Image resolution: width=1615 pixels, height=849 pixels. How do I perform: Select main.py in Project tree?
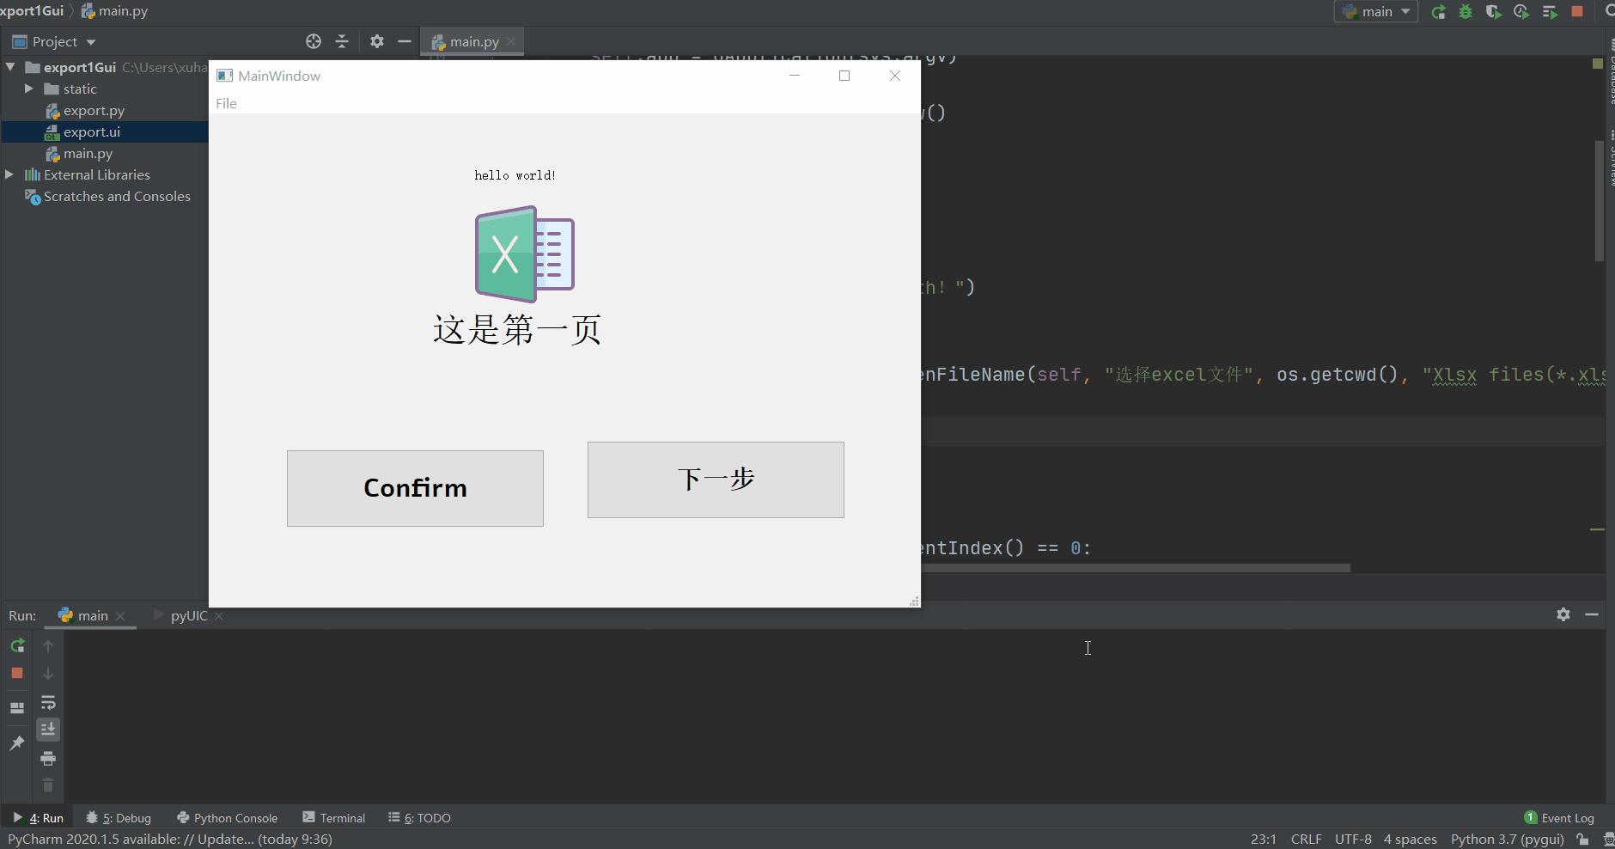88,153
